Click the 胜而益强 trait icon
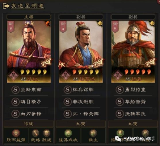Viewport: 160px width, 146px height. click(x=16, y=133)
